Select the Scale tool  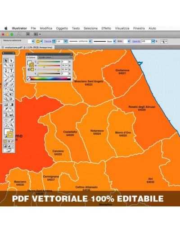point(11,90)
